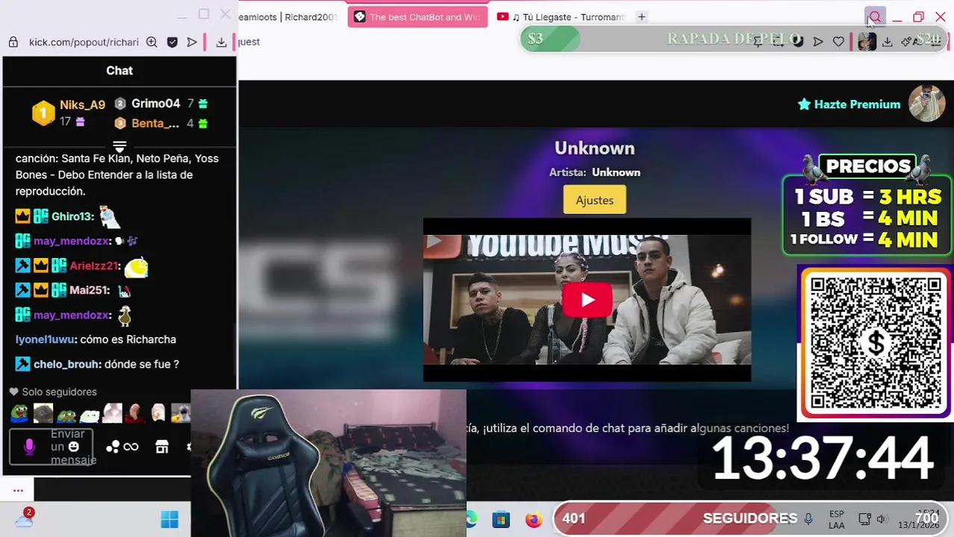Screen dimensions: 954x537
Task: Click the heart favorite icon in main browser toolbar
Action: 838,42
